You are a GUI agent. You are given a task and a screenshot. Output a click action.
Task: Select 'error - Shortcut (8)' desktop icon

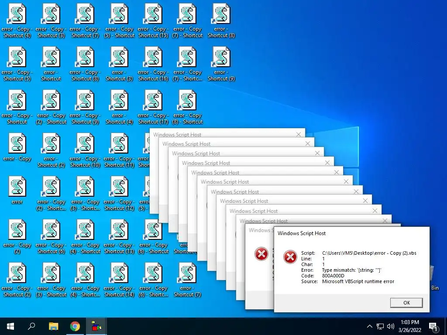point(221,21)
